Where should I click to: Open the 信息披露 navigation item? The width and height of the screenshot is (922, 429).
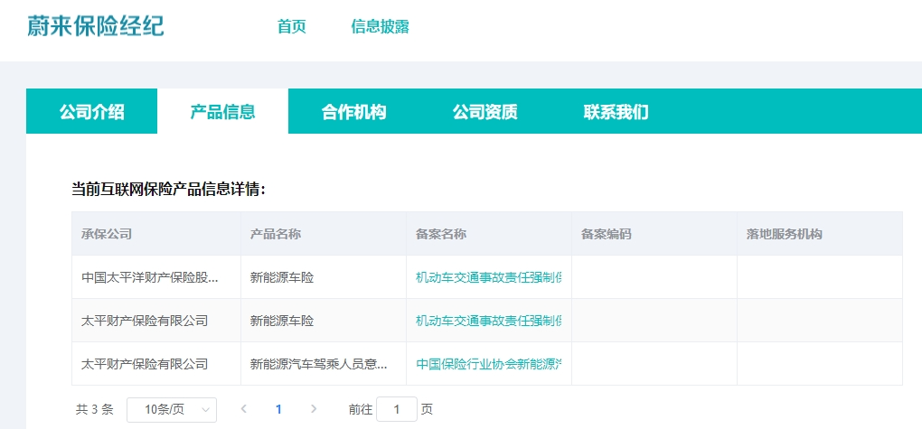pos(380,26)
